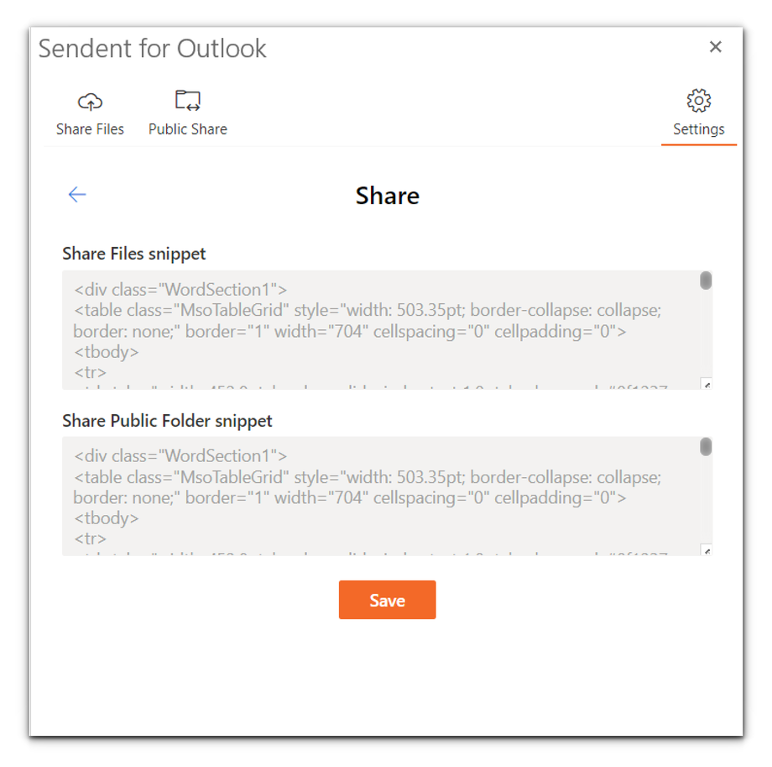The image size is (772, 767).
Task: Open the Public Share tab label
Action: 187,129
